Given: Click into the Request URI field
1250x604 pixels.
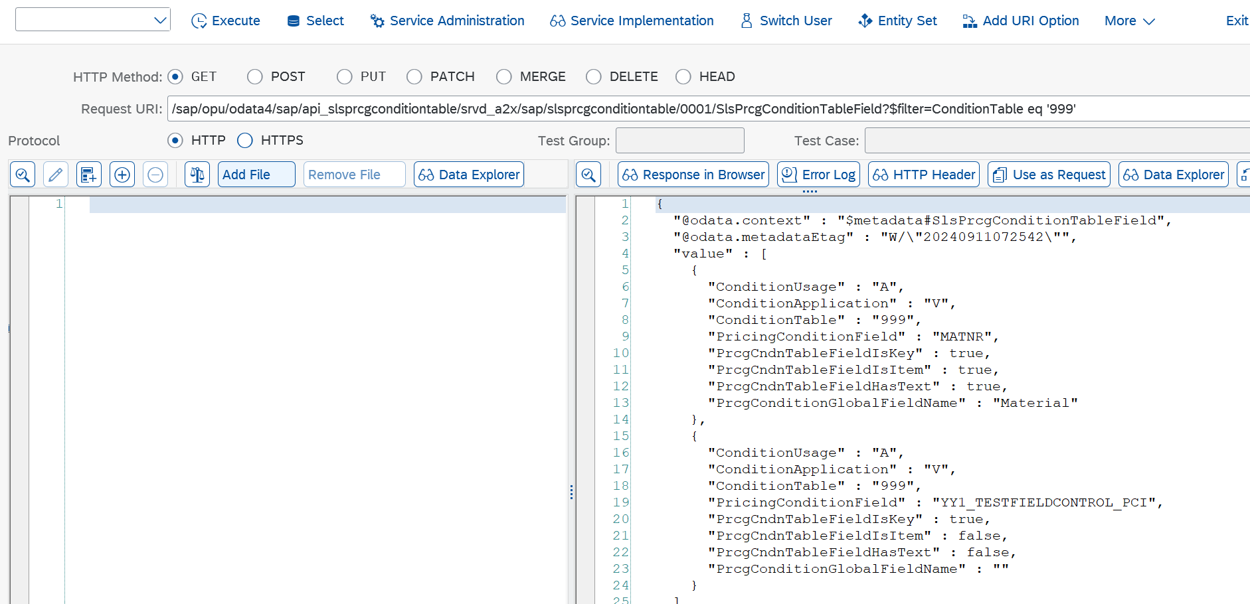Looking at the screenshot, I should click(709, 109).
